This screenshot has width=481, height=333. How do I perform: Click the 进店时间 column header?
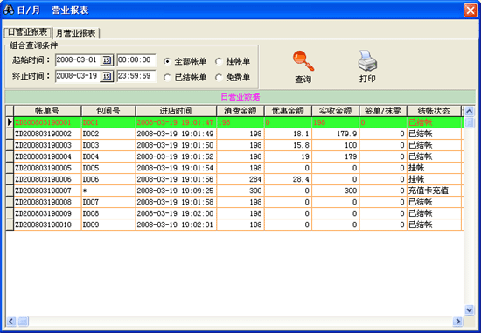[x=176, y=111]
